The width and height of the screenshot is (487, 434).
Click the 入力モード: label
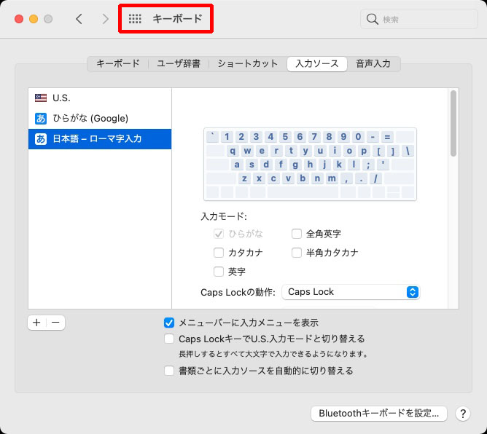(224, 216)
